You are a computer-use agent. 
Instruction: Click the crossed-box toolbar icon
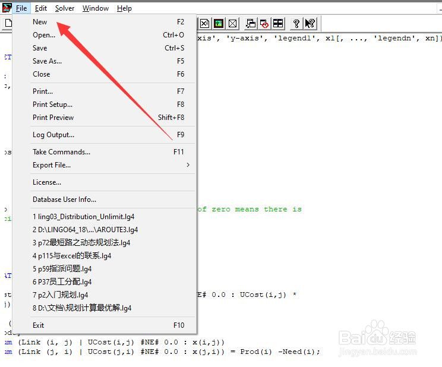click(232, 23)
